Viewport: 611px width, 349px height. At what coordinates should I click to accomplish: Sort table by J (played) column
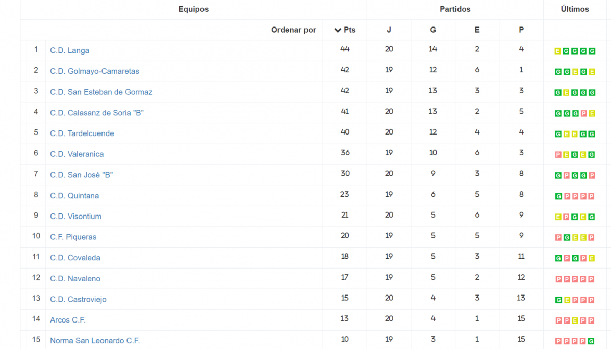(x=389, y=30)
